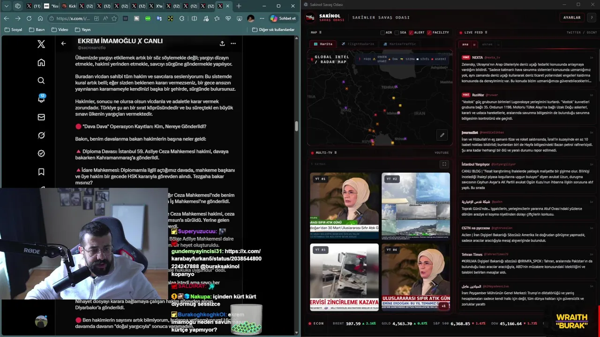Edit the radar map with pencil icon
Screen dimensions: 600x337
point(442,135)
